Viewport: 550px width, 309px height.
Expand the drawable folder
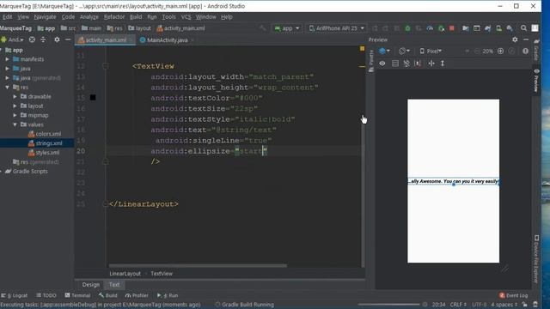[x=15, y=96]
